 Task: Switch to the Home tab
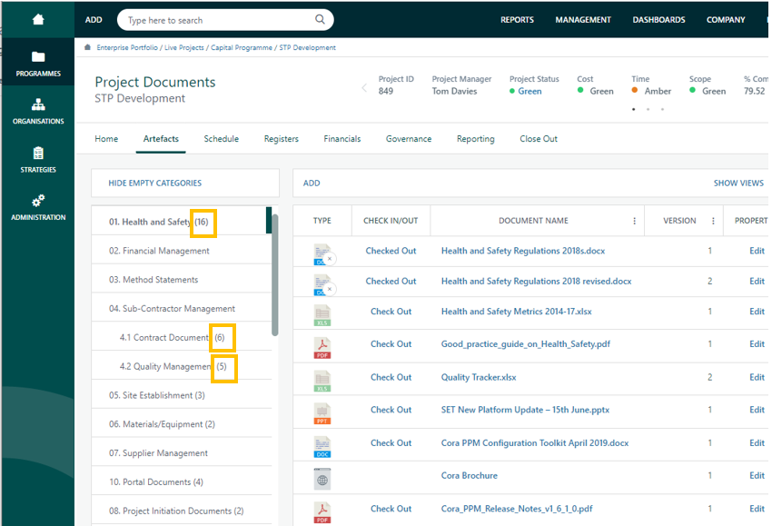point(106,139)
